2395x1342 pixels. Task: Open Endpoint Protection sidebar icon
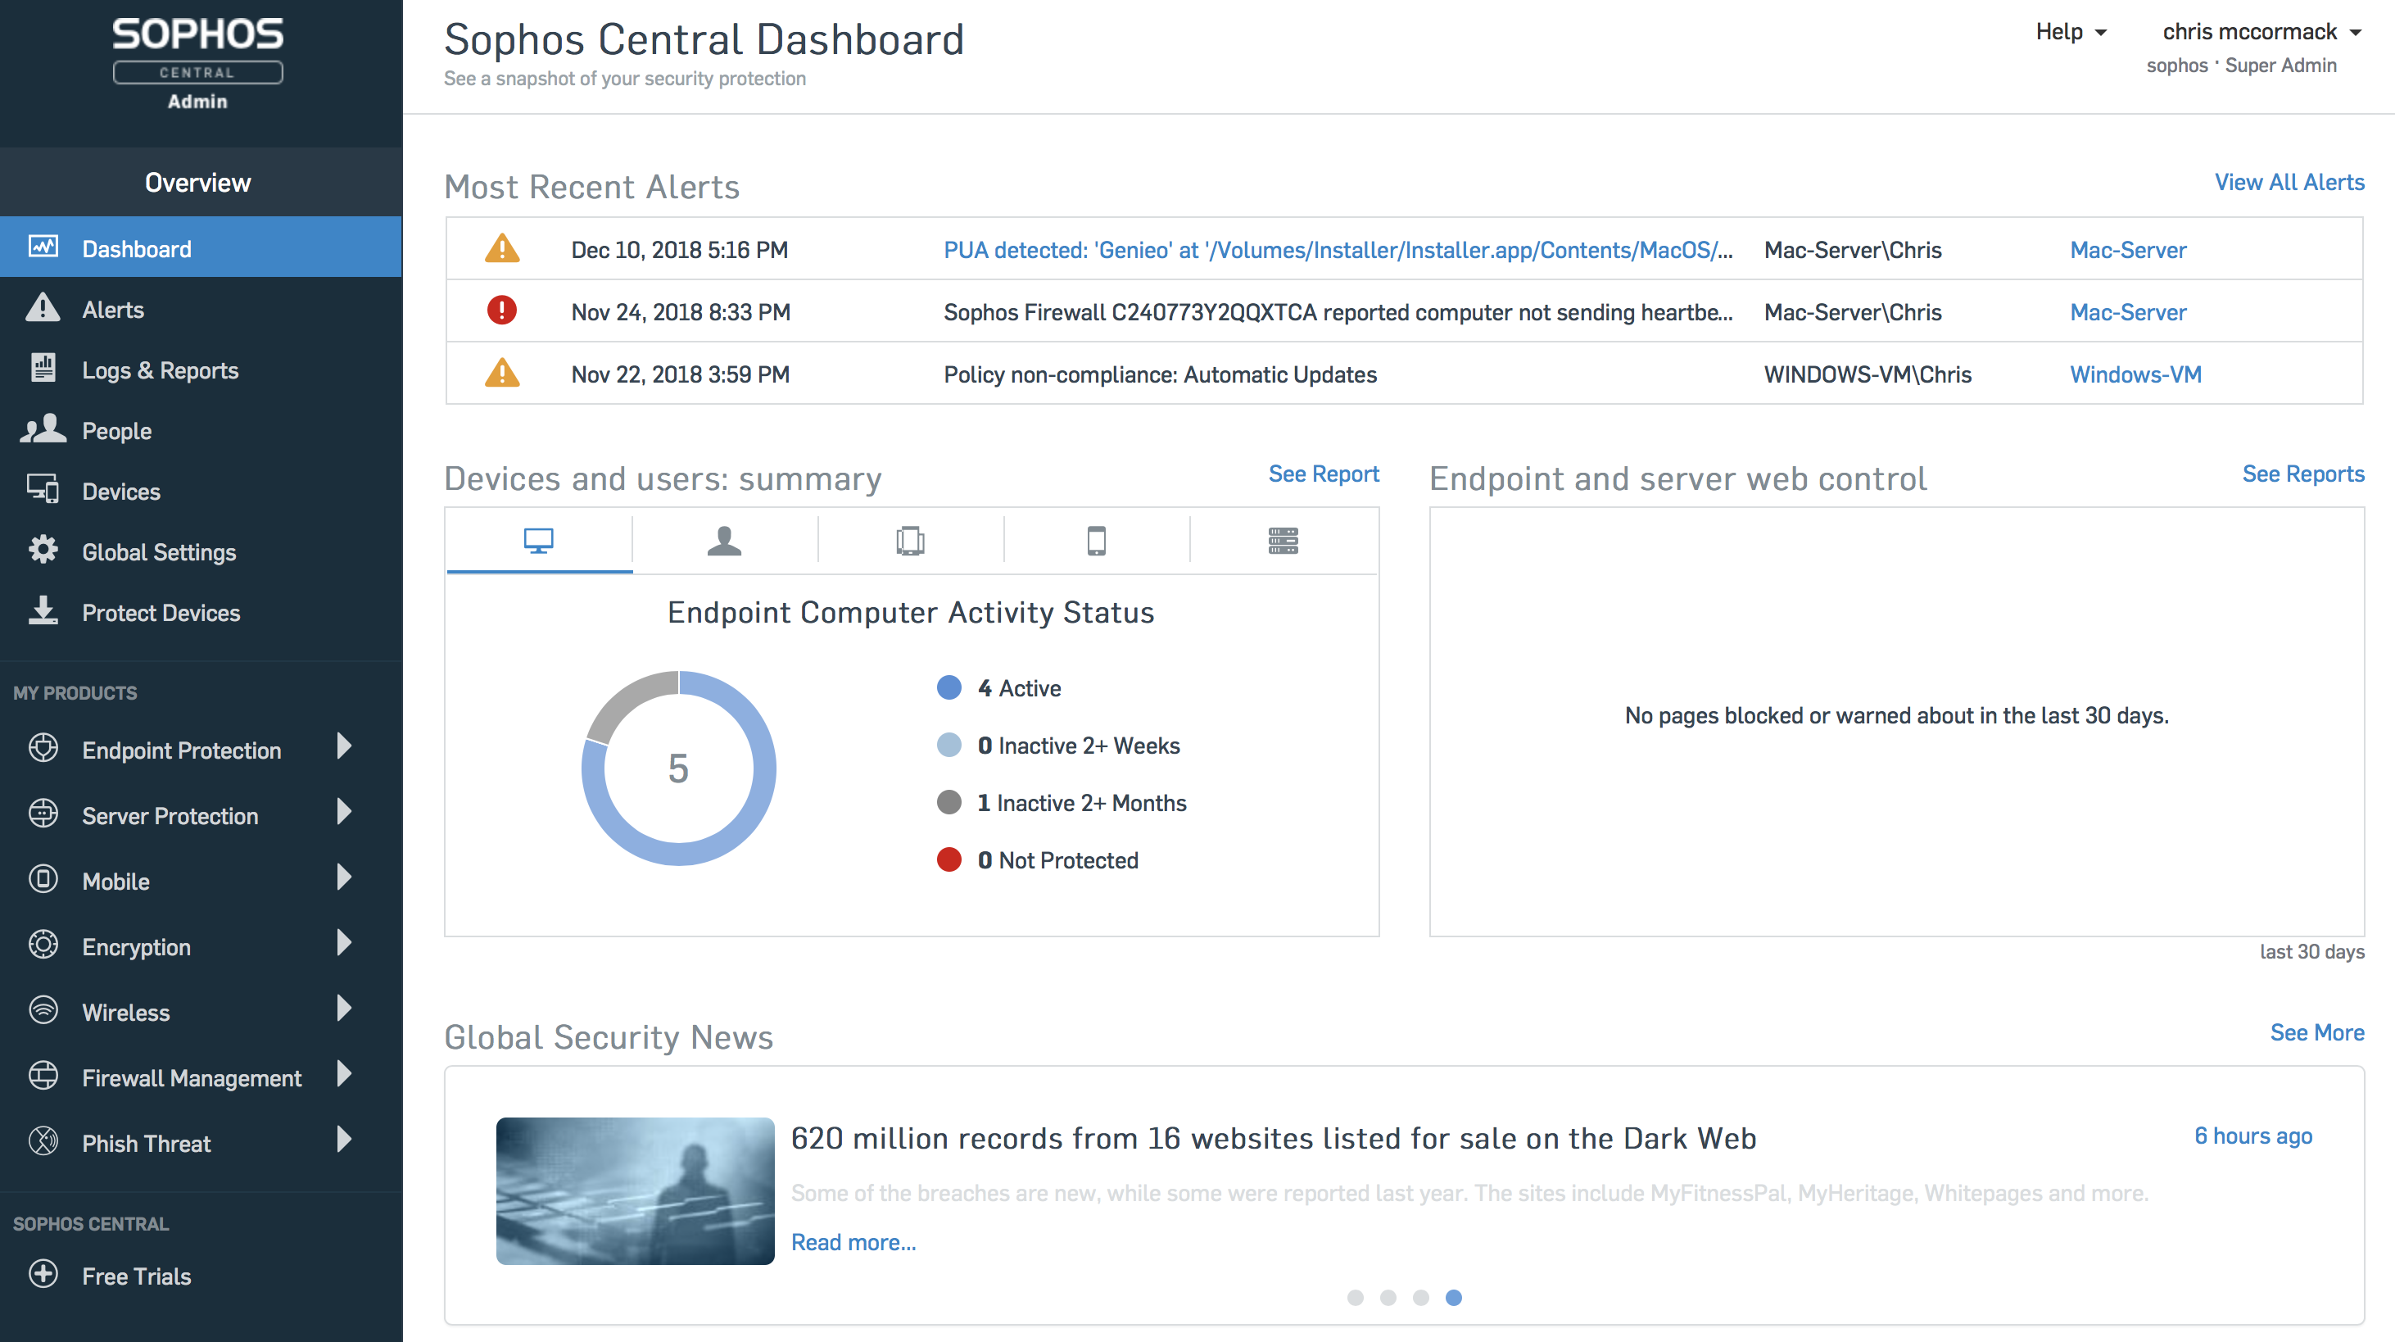point(43,748)
